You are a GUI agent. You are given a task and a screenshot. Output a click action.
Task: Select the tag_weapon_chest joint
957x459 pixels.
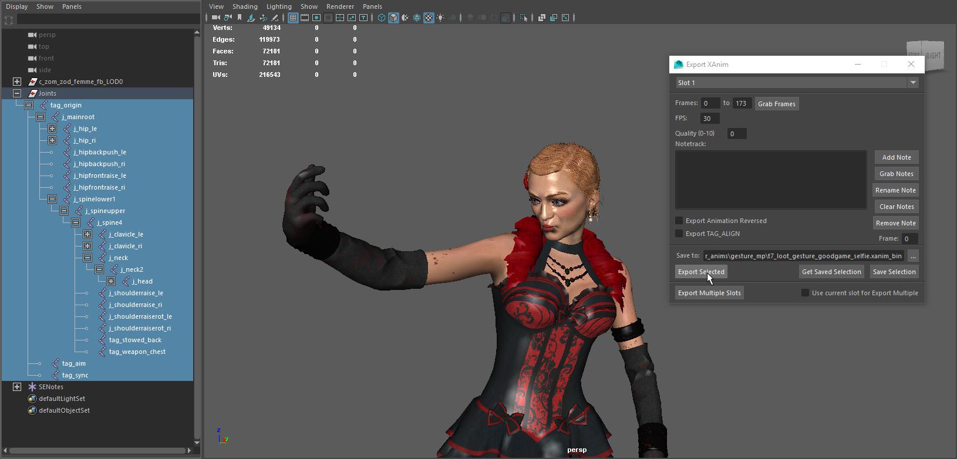[x=137, y=352]
